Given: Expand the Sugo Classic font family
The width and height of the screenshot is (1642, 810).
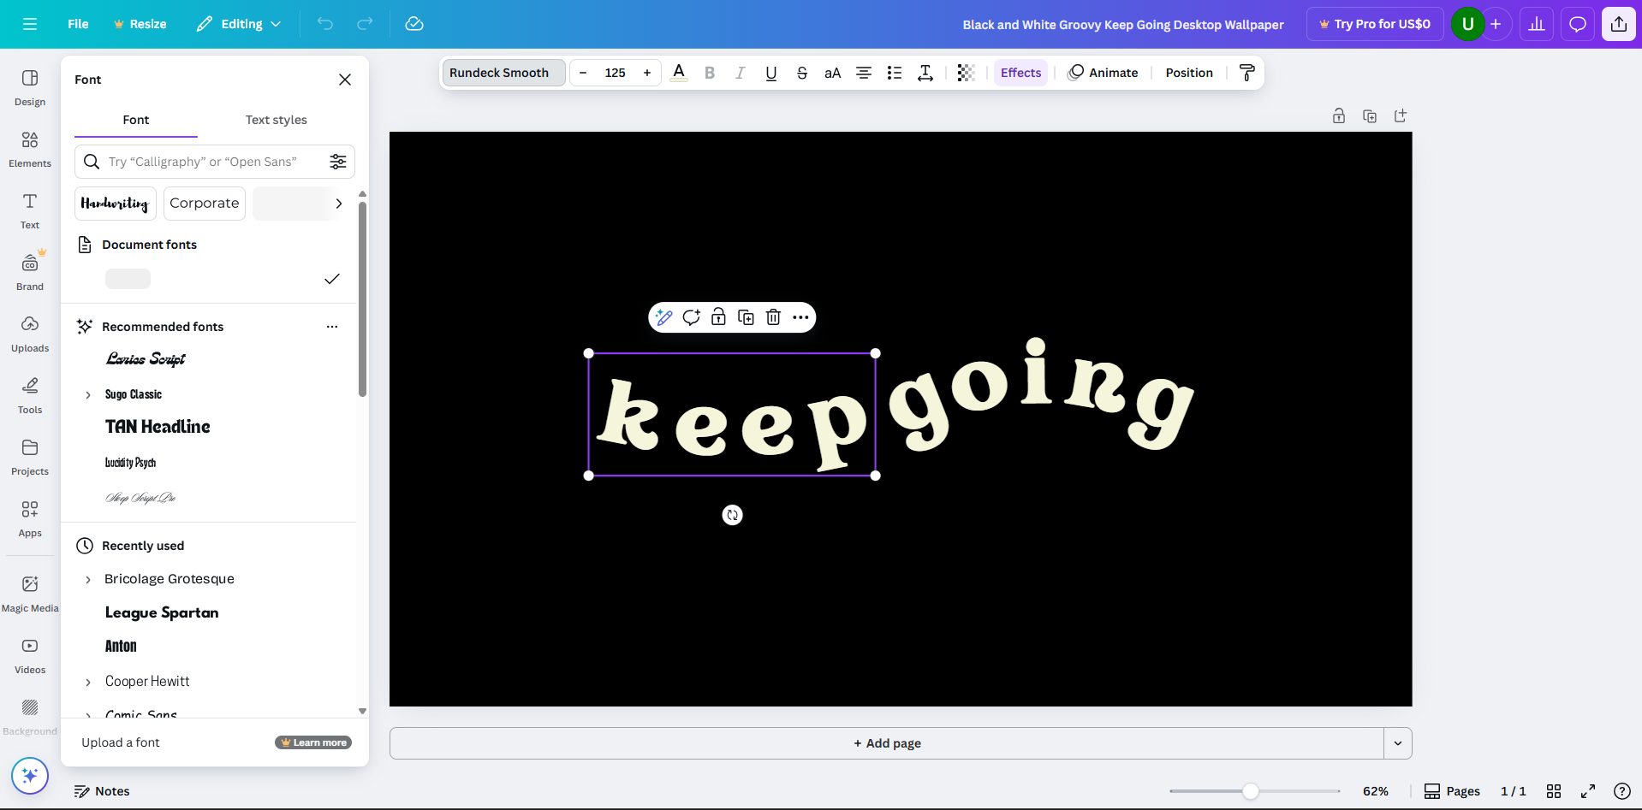Looking at the screenshot, I should (x=87, y=394).
